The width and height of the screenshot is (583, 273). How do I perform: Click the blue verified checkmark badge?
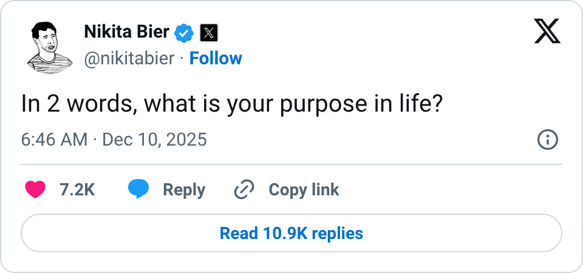click(185, 33)
